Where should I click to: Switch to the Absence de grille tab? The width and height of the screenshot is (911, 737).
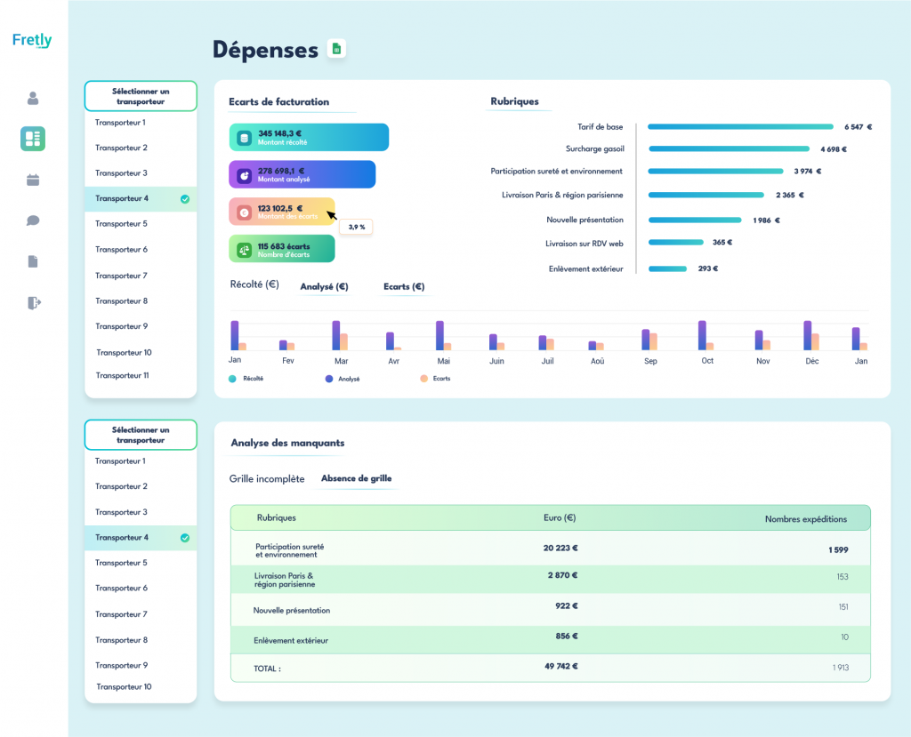pos(356,478)
